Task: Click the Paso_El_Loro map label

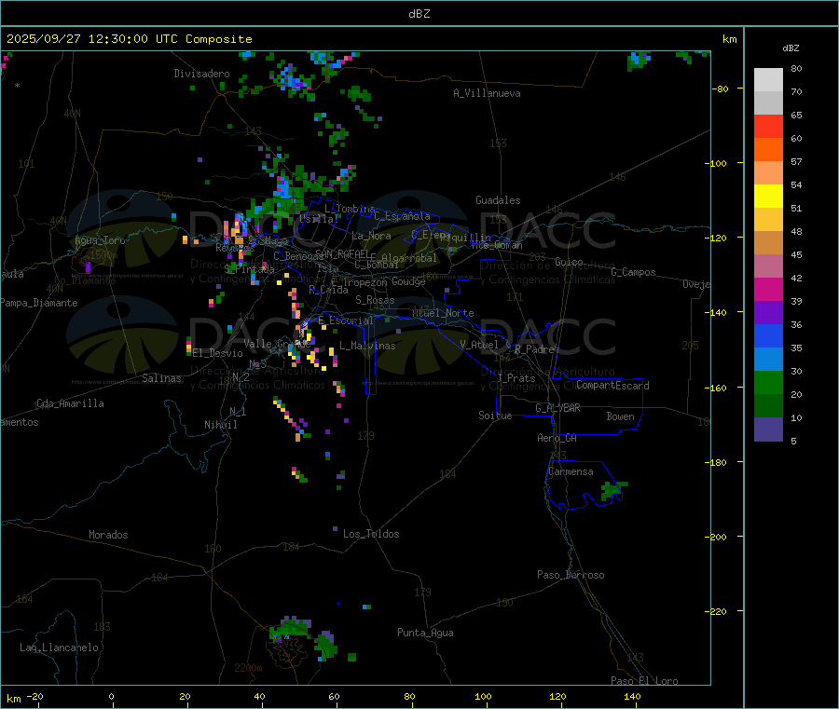Action: pos(645,681)
